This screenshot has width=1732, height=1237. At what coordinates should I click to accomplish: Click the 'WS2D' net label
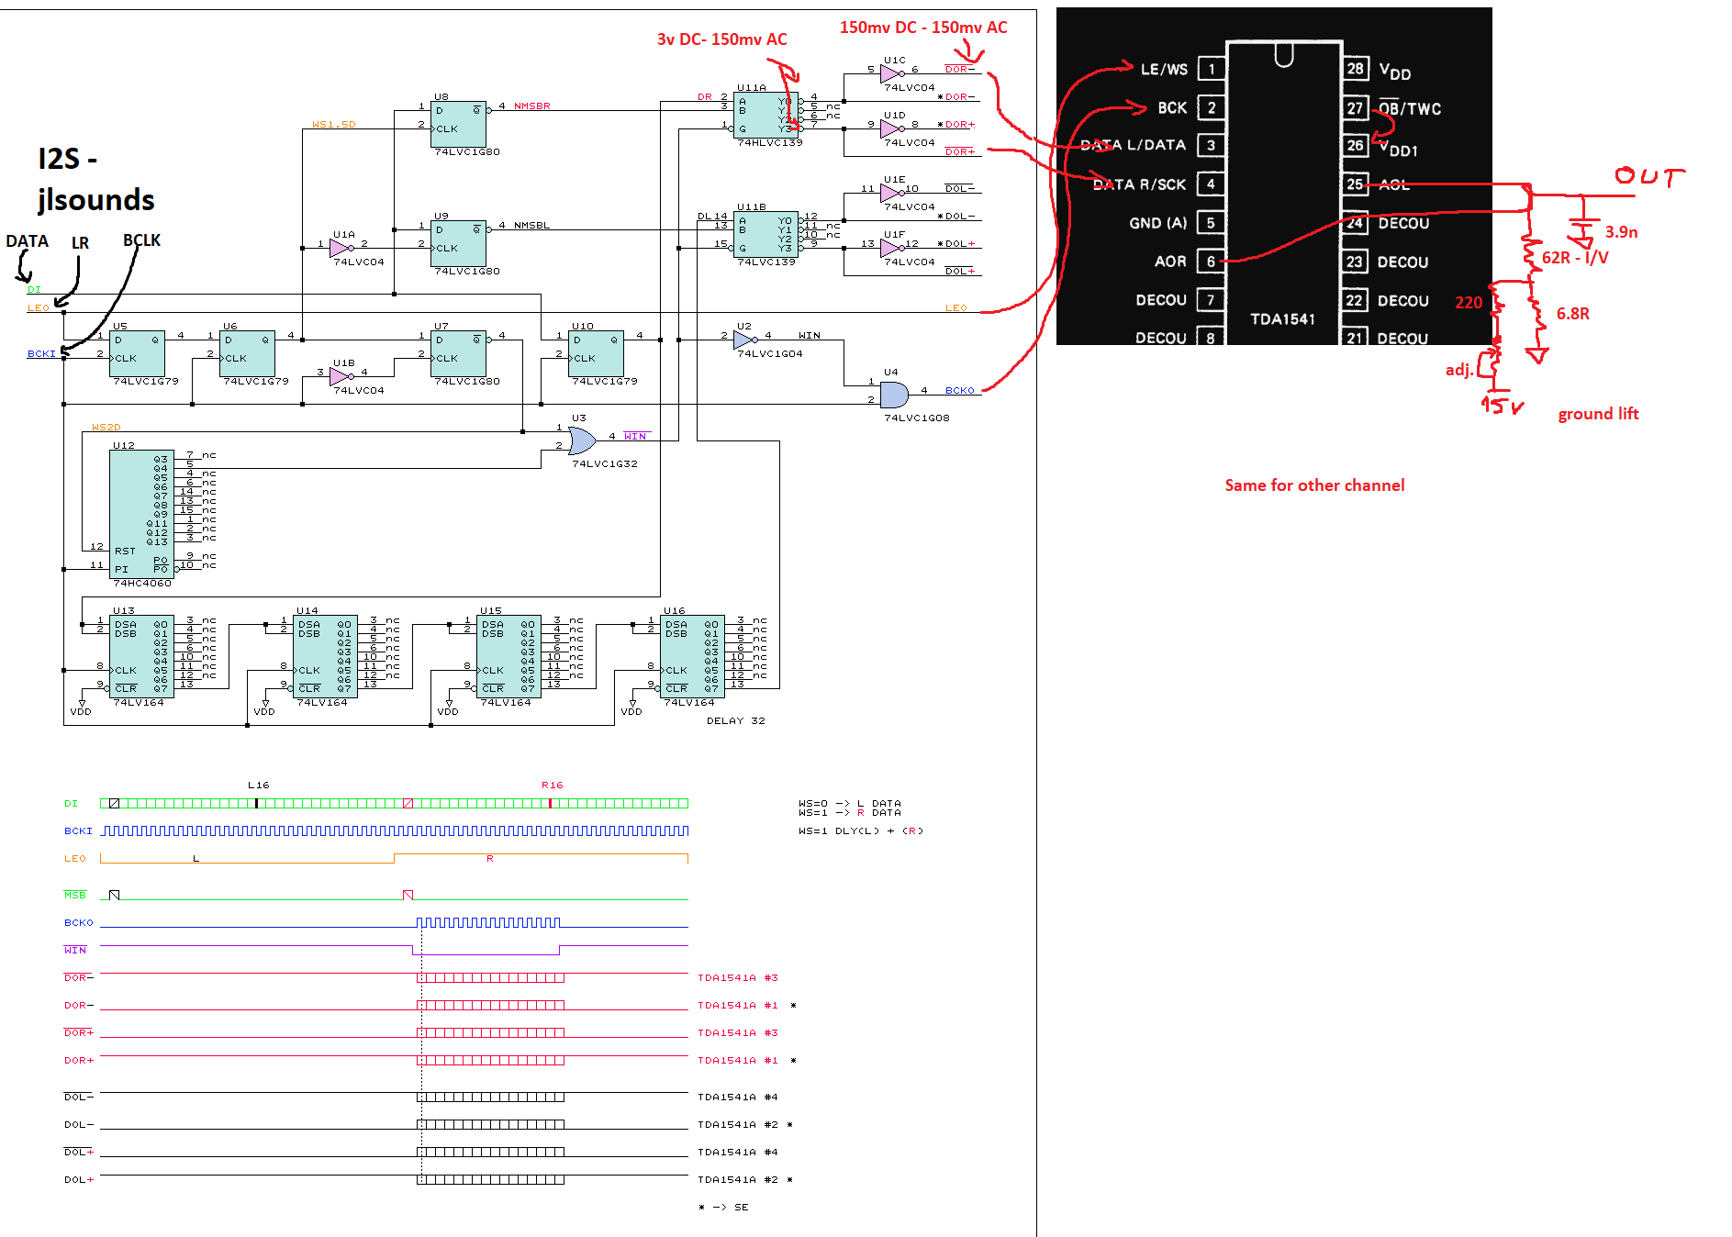pyautogui.click(x=106, y=427)
